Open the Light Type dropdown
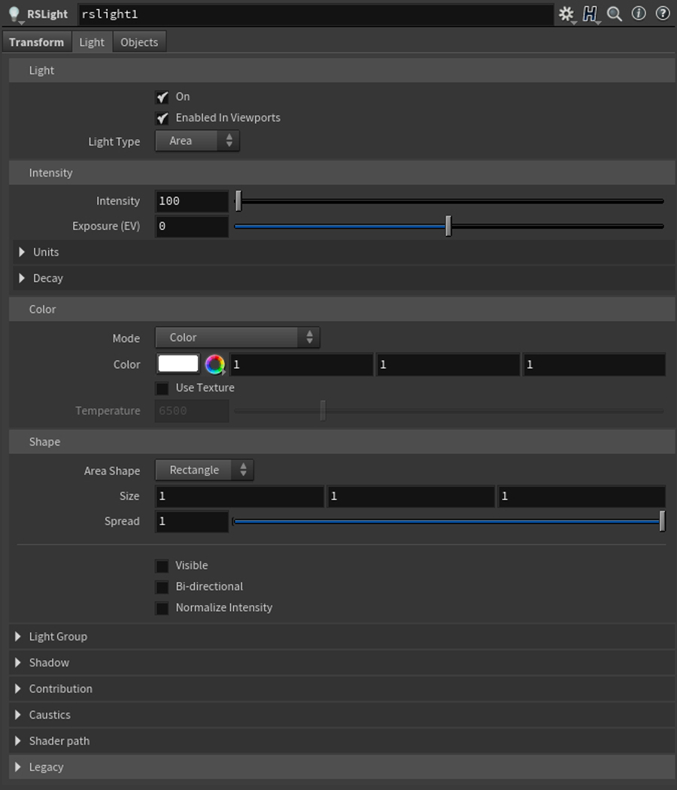This screenshot has height=790, width=677. 197,141
